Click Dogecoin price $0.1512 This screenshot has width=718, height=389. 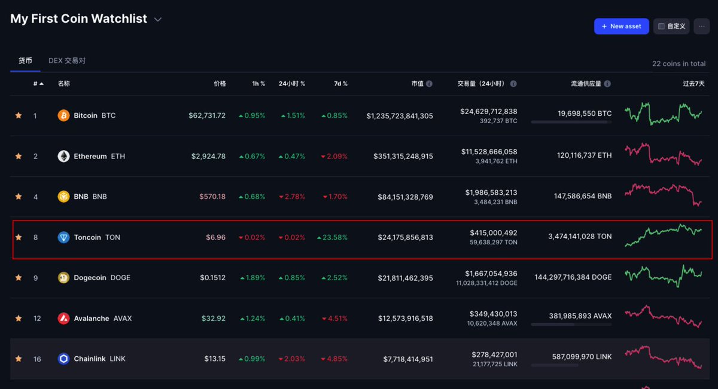(213, 278)
